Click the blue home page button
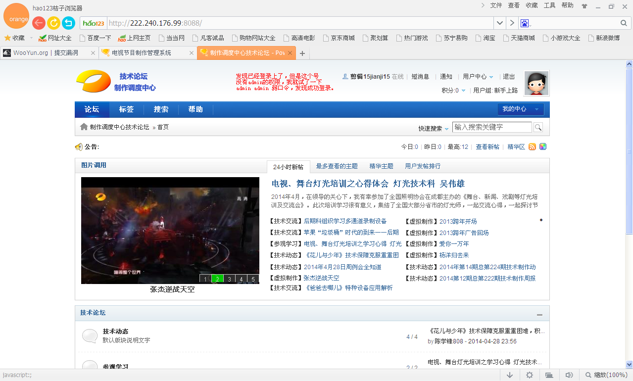Image resolution: width=633 pixels, height=381 pixels. pyautogui.click(x=68, y=23)
